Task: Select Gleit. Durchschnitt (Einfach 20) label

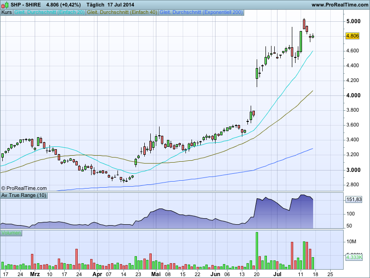Action: coord(49,13)
